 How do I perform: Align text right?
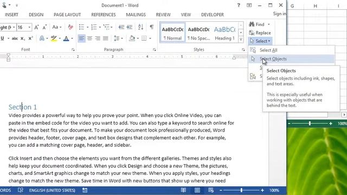coord(98,38)
